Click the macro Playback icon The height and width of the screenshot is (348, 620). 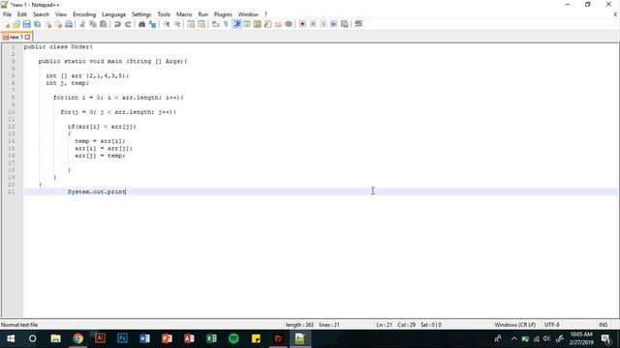click(324, 24)
